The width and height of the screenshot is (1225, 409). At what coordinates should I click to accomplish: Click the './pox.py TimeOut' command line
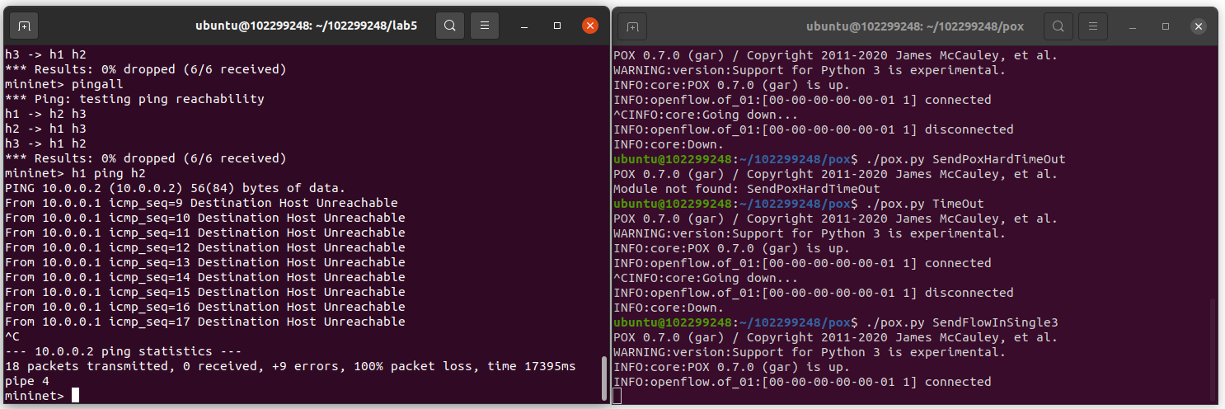click(x=799, y=204)
